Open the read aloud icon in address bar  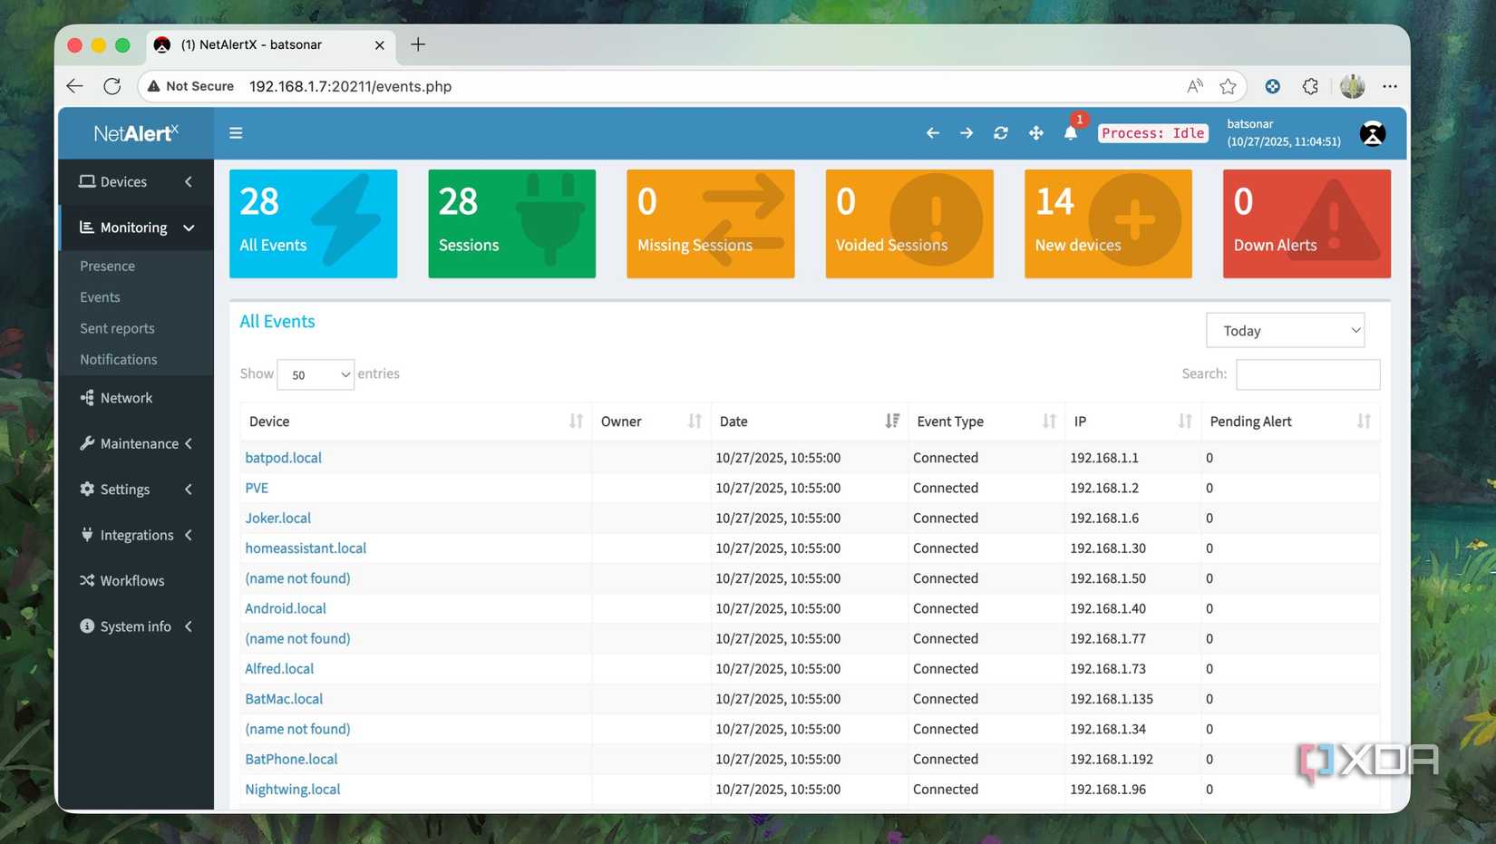pyautogui.click(x=1195, y=86)
